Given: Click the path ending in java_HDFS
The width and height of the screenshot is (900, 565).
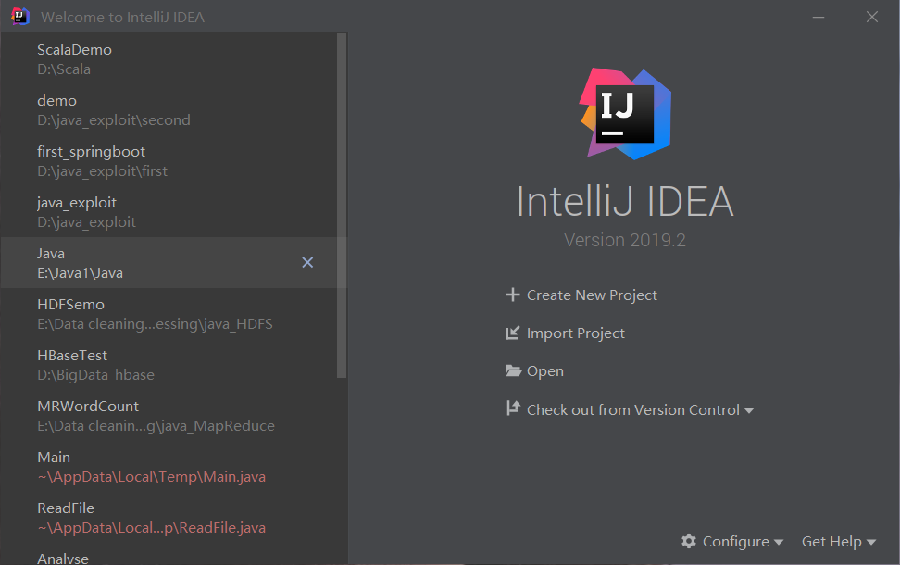Looking at the screenshot, I should pyautogui.click(x=155, y=324).
